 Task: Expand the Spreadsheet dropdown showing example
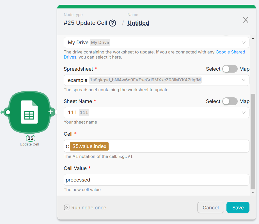click(x=156, y=80)
